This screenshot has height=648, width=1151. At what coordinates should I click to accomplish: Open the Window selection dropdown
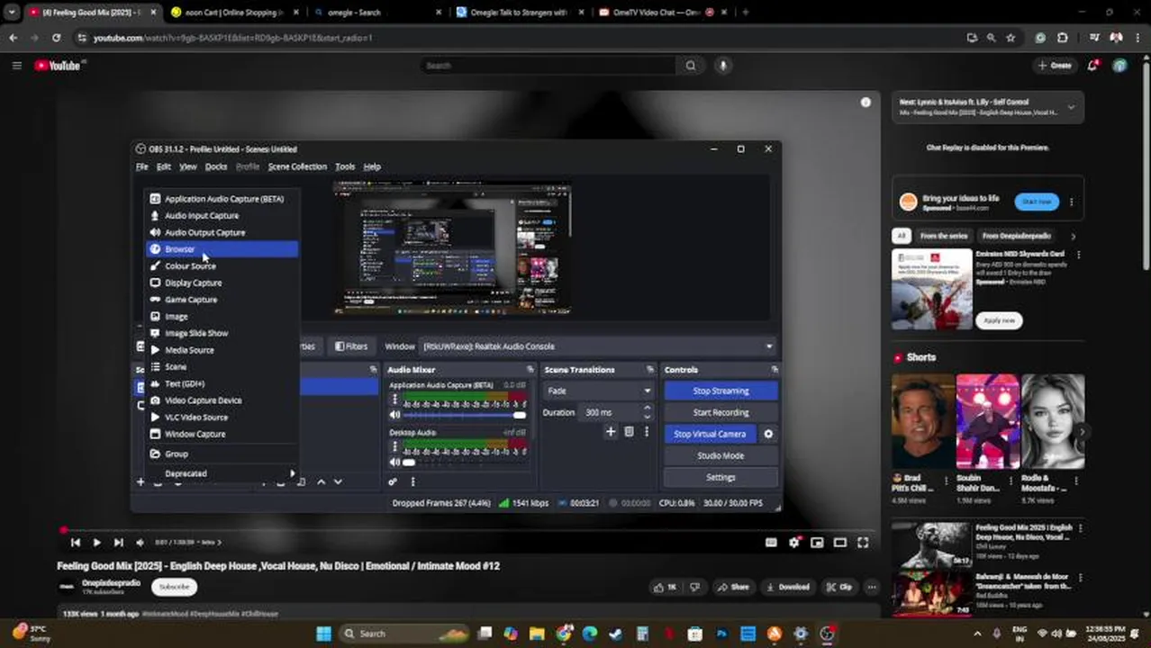597,346
